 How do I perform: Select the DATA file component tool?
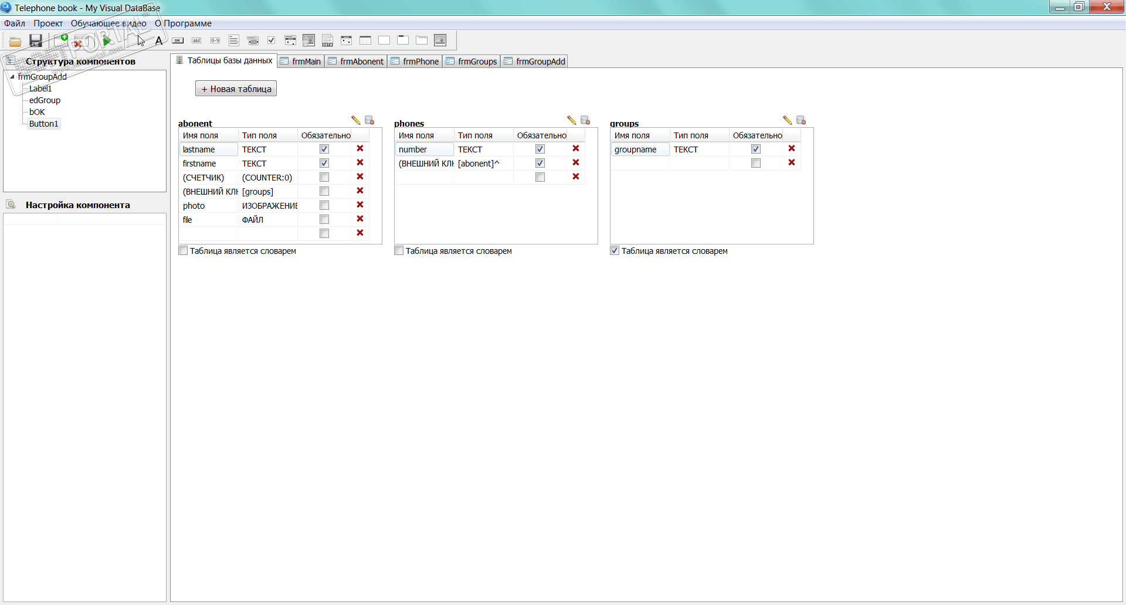(327, 40)
